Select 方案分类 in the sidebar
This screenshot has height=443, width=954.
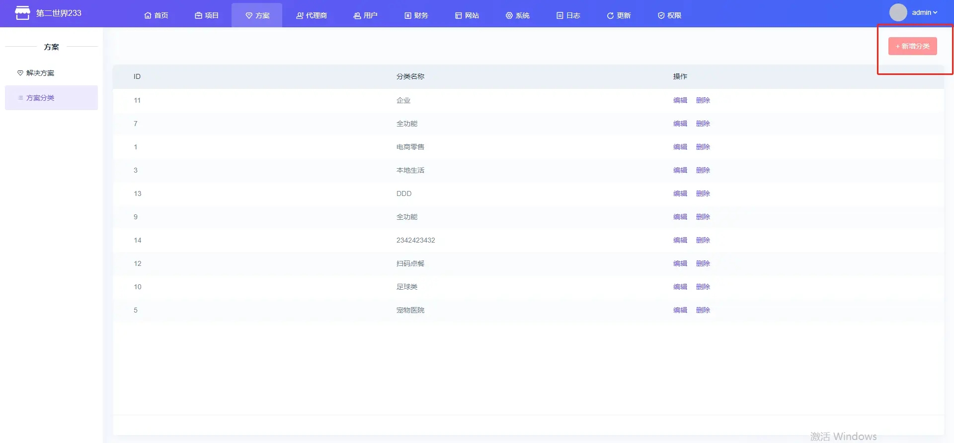click(40, 98)
